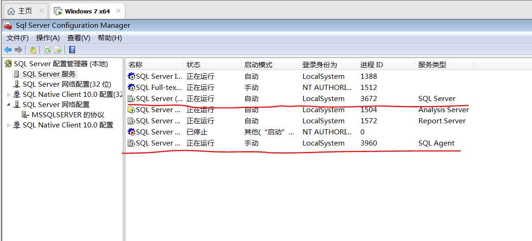This screenshot has width=532, height=241.
Task: Sort by the 启动模式 column header
Action: [271, 65]
